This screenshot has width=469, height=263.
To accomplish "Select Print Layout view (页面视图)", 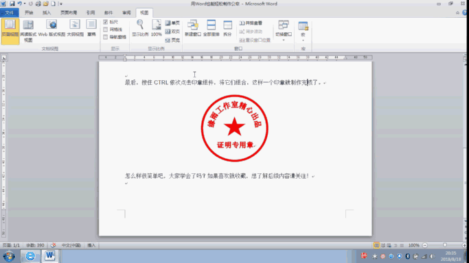I will (x=10, y=32).
